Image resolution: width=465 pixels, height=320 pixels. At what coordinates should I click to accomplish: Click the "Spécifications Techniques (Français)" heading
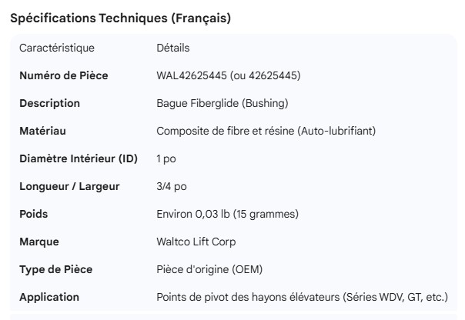click(x=120, y=18)
